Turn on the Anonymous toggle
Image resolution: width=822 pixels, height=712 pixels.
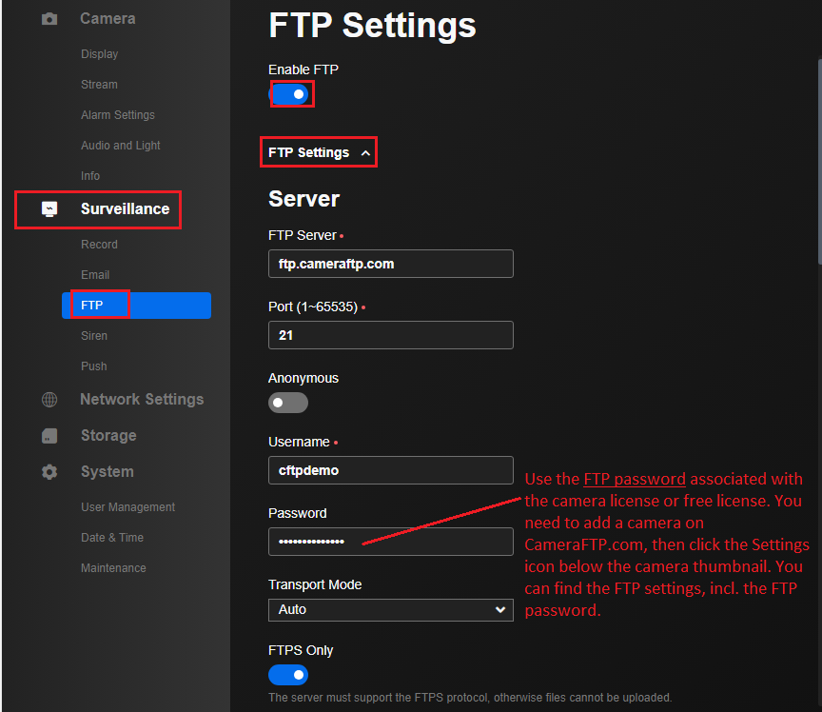click(x=288, y=403)
